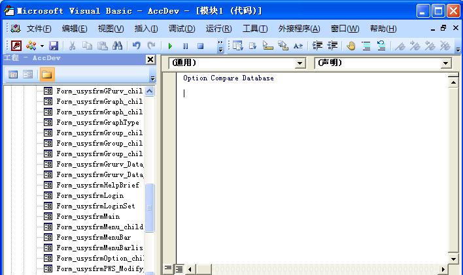463x275 pixels.
Task: Open the 调试(D) menu
Action: click(182, 29)
